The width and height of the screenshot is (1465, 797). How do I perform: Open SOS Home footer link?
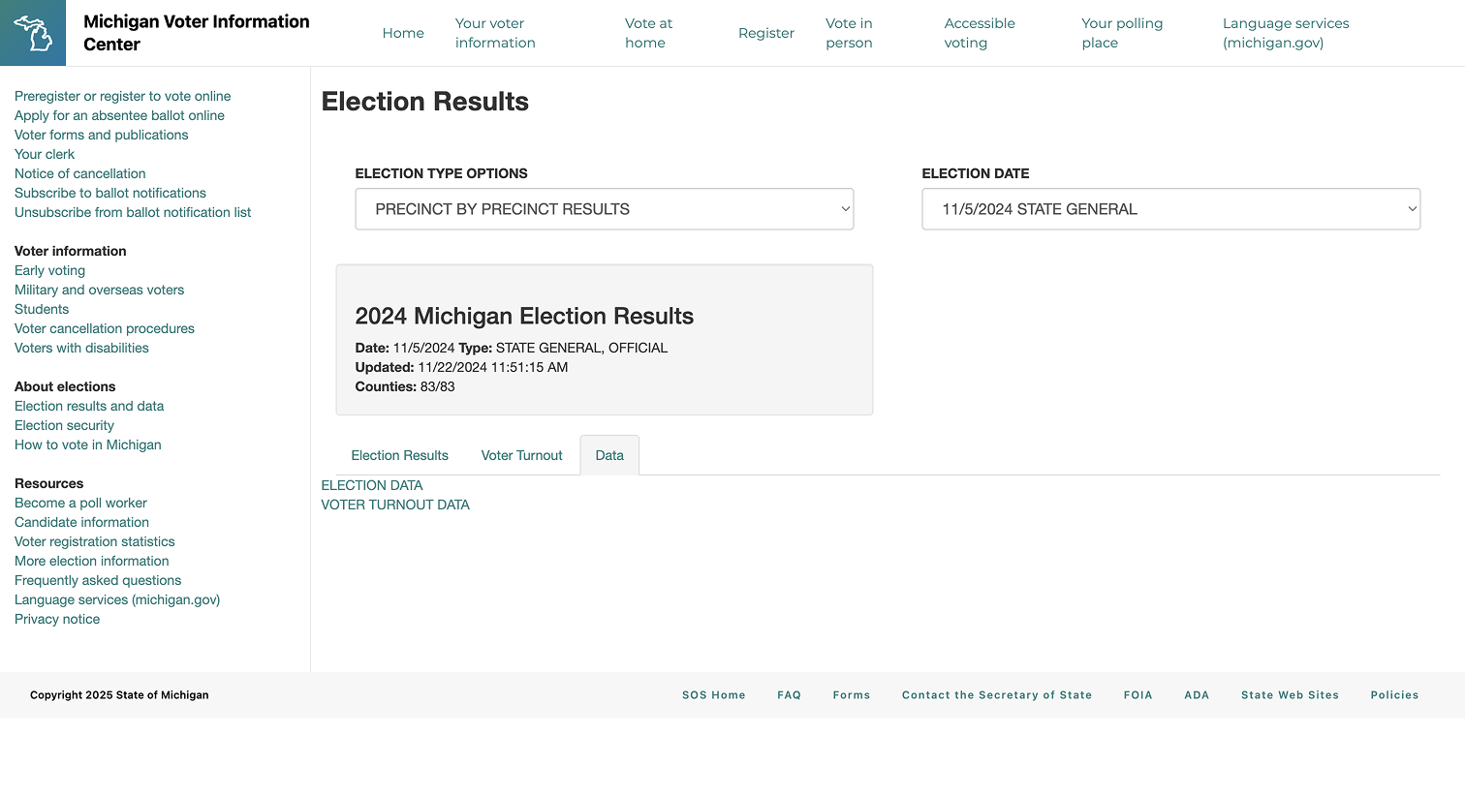[714, 695]
